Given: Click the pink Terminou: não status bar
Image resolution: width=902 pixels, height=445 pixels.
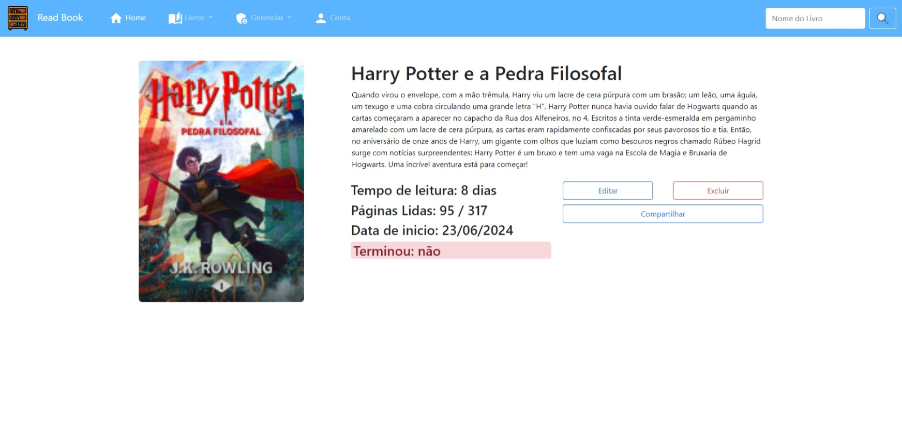Looking at the screenshot, I should tap(450, 250).
